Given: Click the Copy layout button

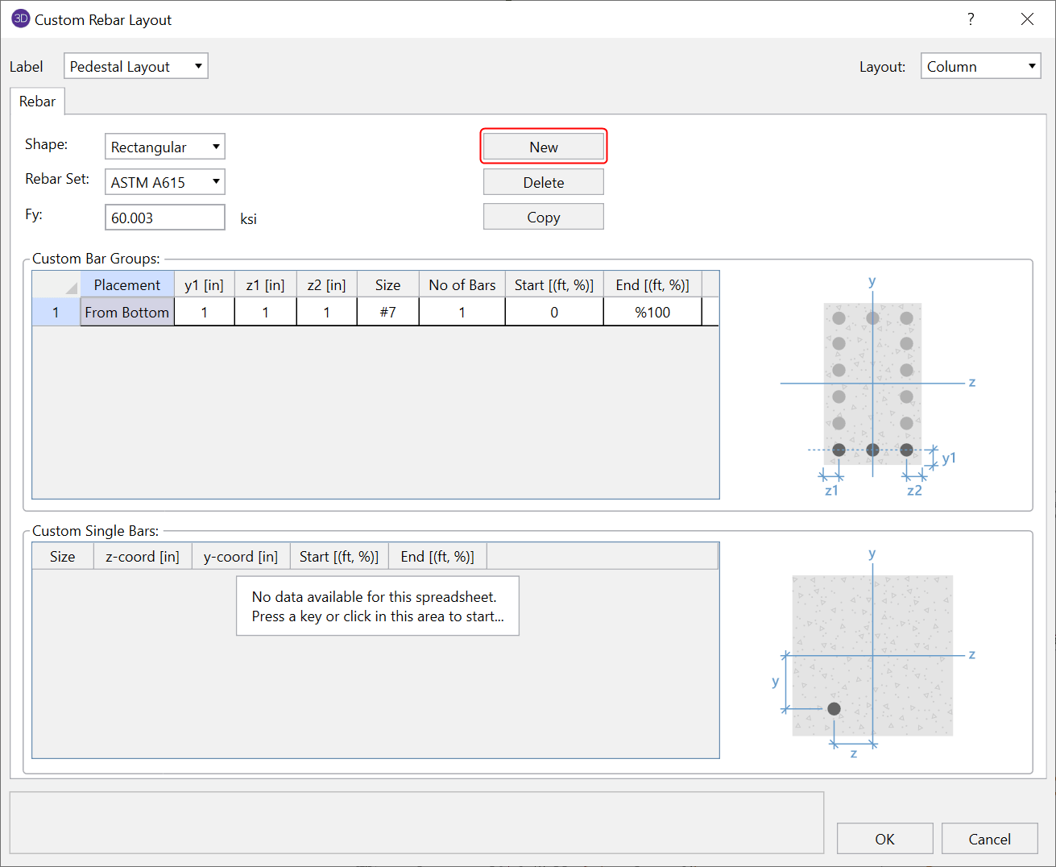Looking at the screenshot, I should point(543,217).
